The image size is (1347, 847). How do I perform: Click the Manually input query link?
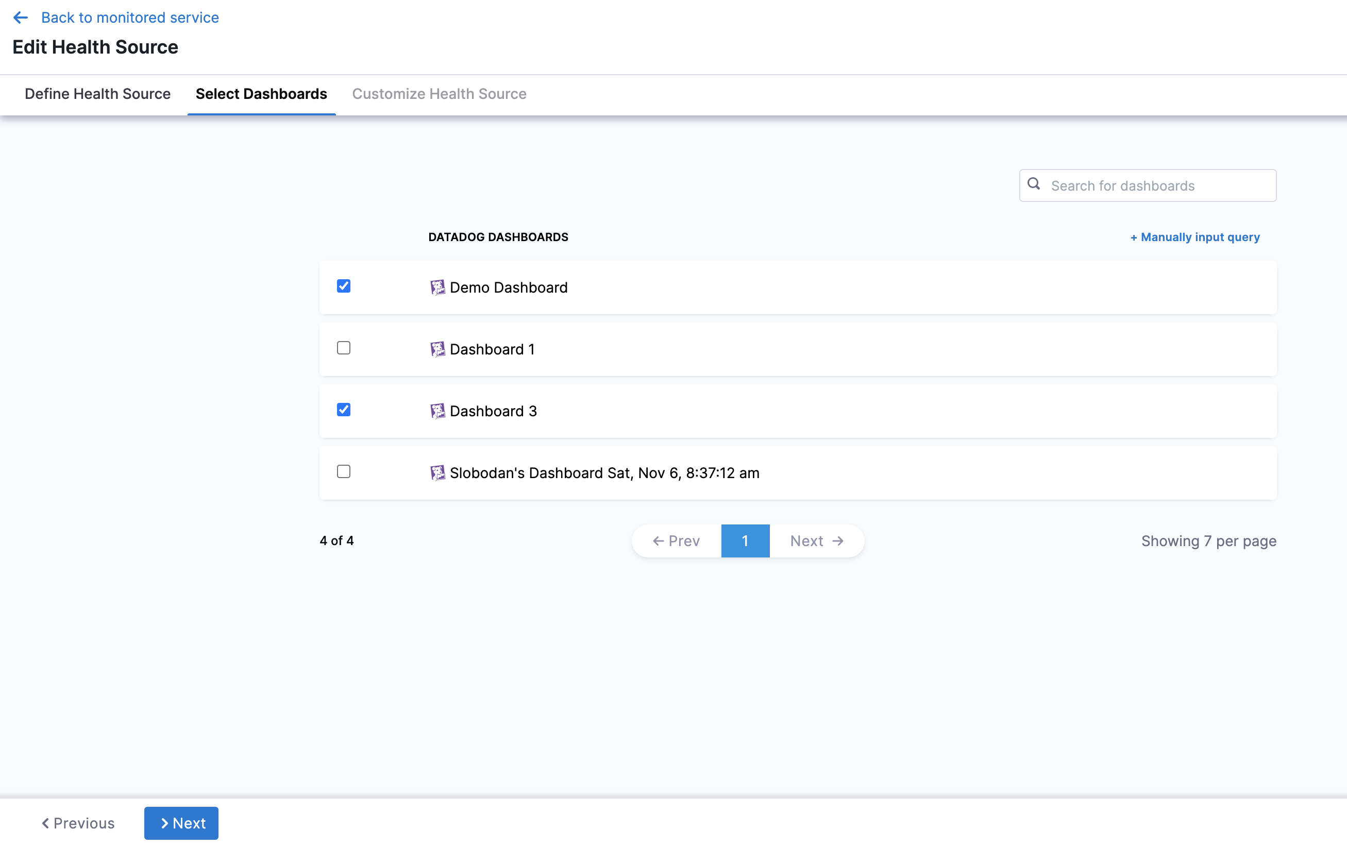pyautogui.click(x=1195, y=237)
